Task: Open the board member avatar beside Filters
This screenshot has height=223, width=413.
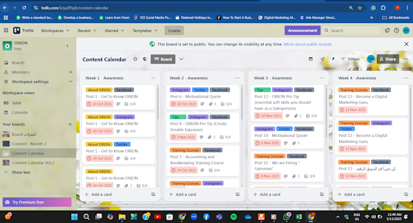Action: [x=370, y=59]
